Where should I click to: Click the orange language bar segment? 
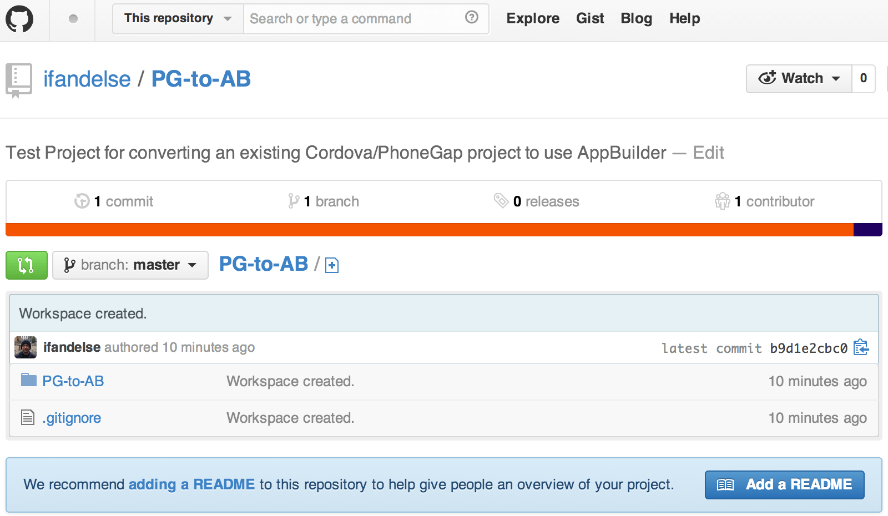click(x=428, y=230)
